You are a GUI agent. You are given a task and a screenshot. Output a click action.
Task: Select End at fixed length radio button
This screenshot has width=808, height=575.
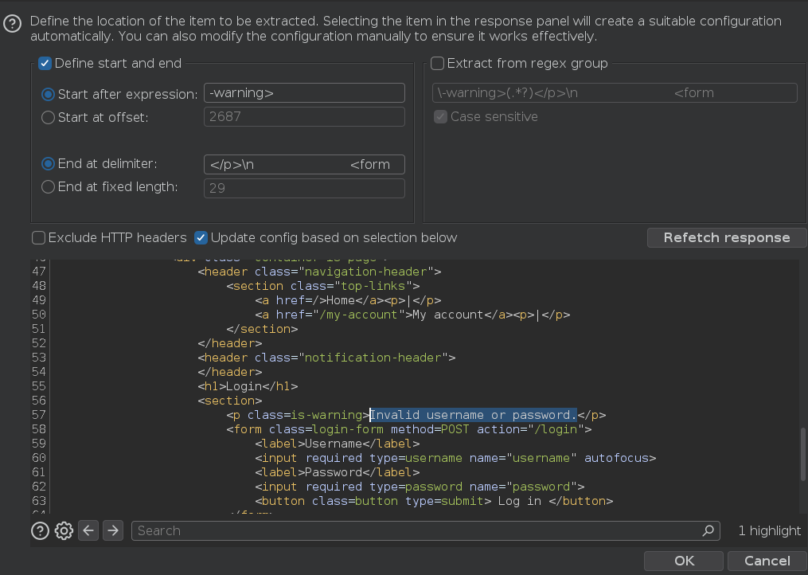(x=48, y=186)
